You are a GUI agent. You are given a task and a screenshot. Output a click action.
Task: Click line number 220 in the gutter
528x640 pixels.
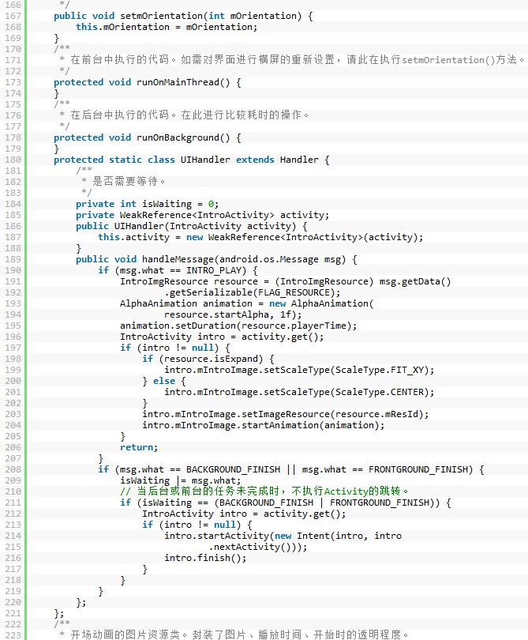13,601
